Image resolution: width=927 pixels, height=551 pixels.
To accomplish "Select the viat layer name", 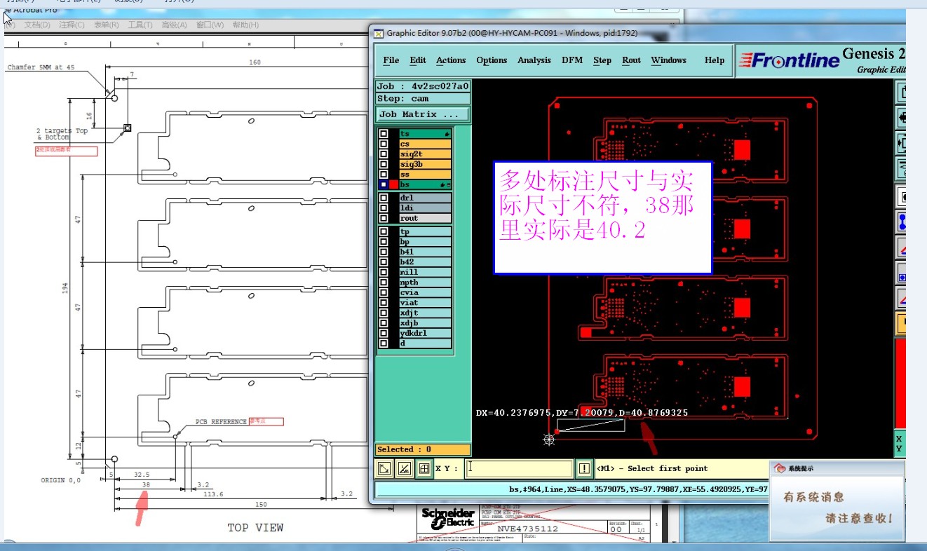I will pyautogui.click(x=425, y=303).
